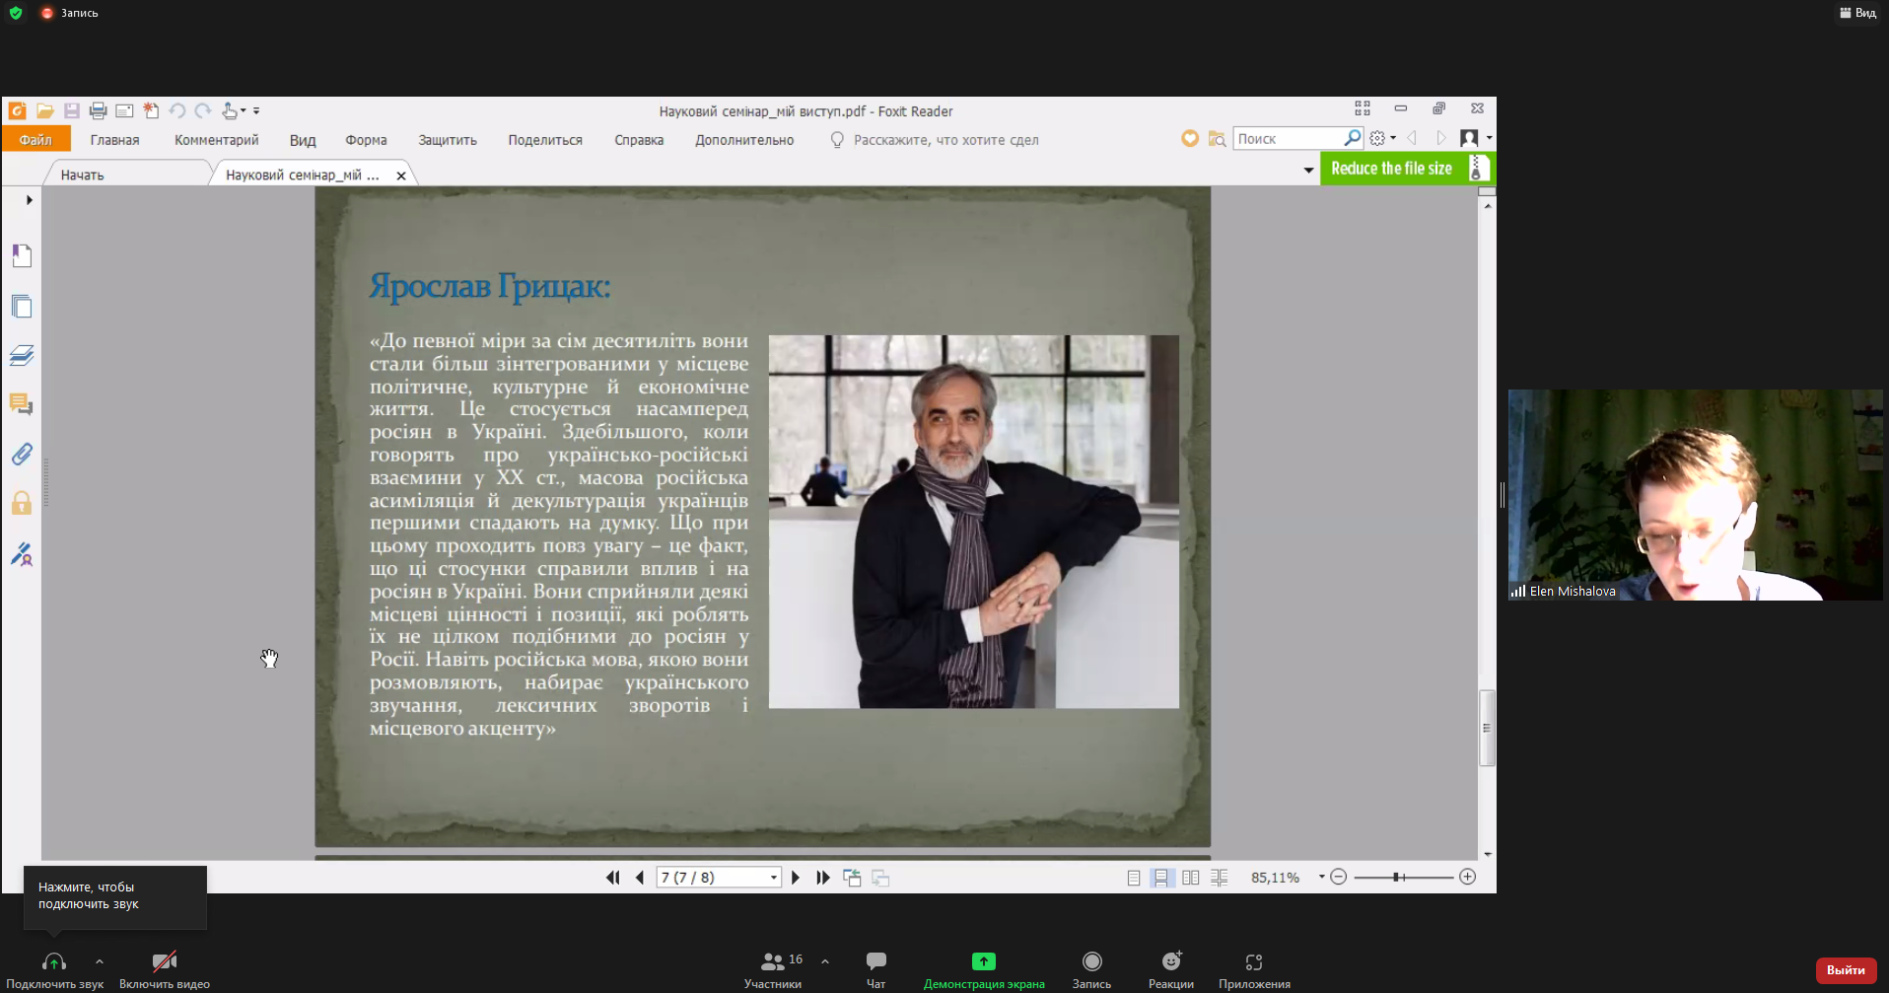
Task: Click the magnifier search icon
Action: click(x=1353, y=138)
